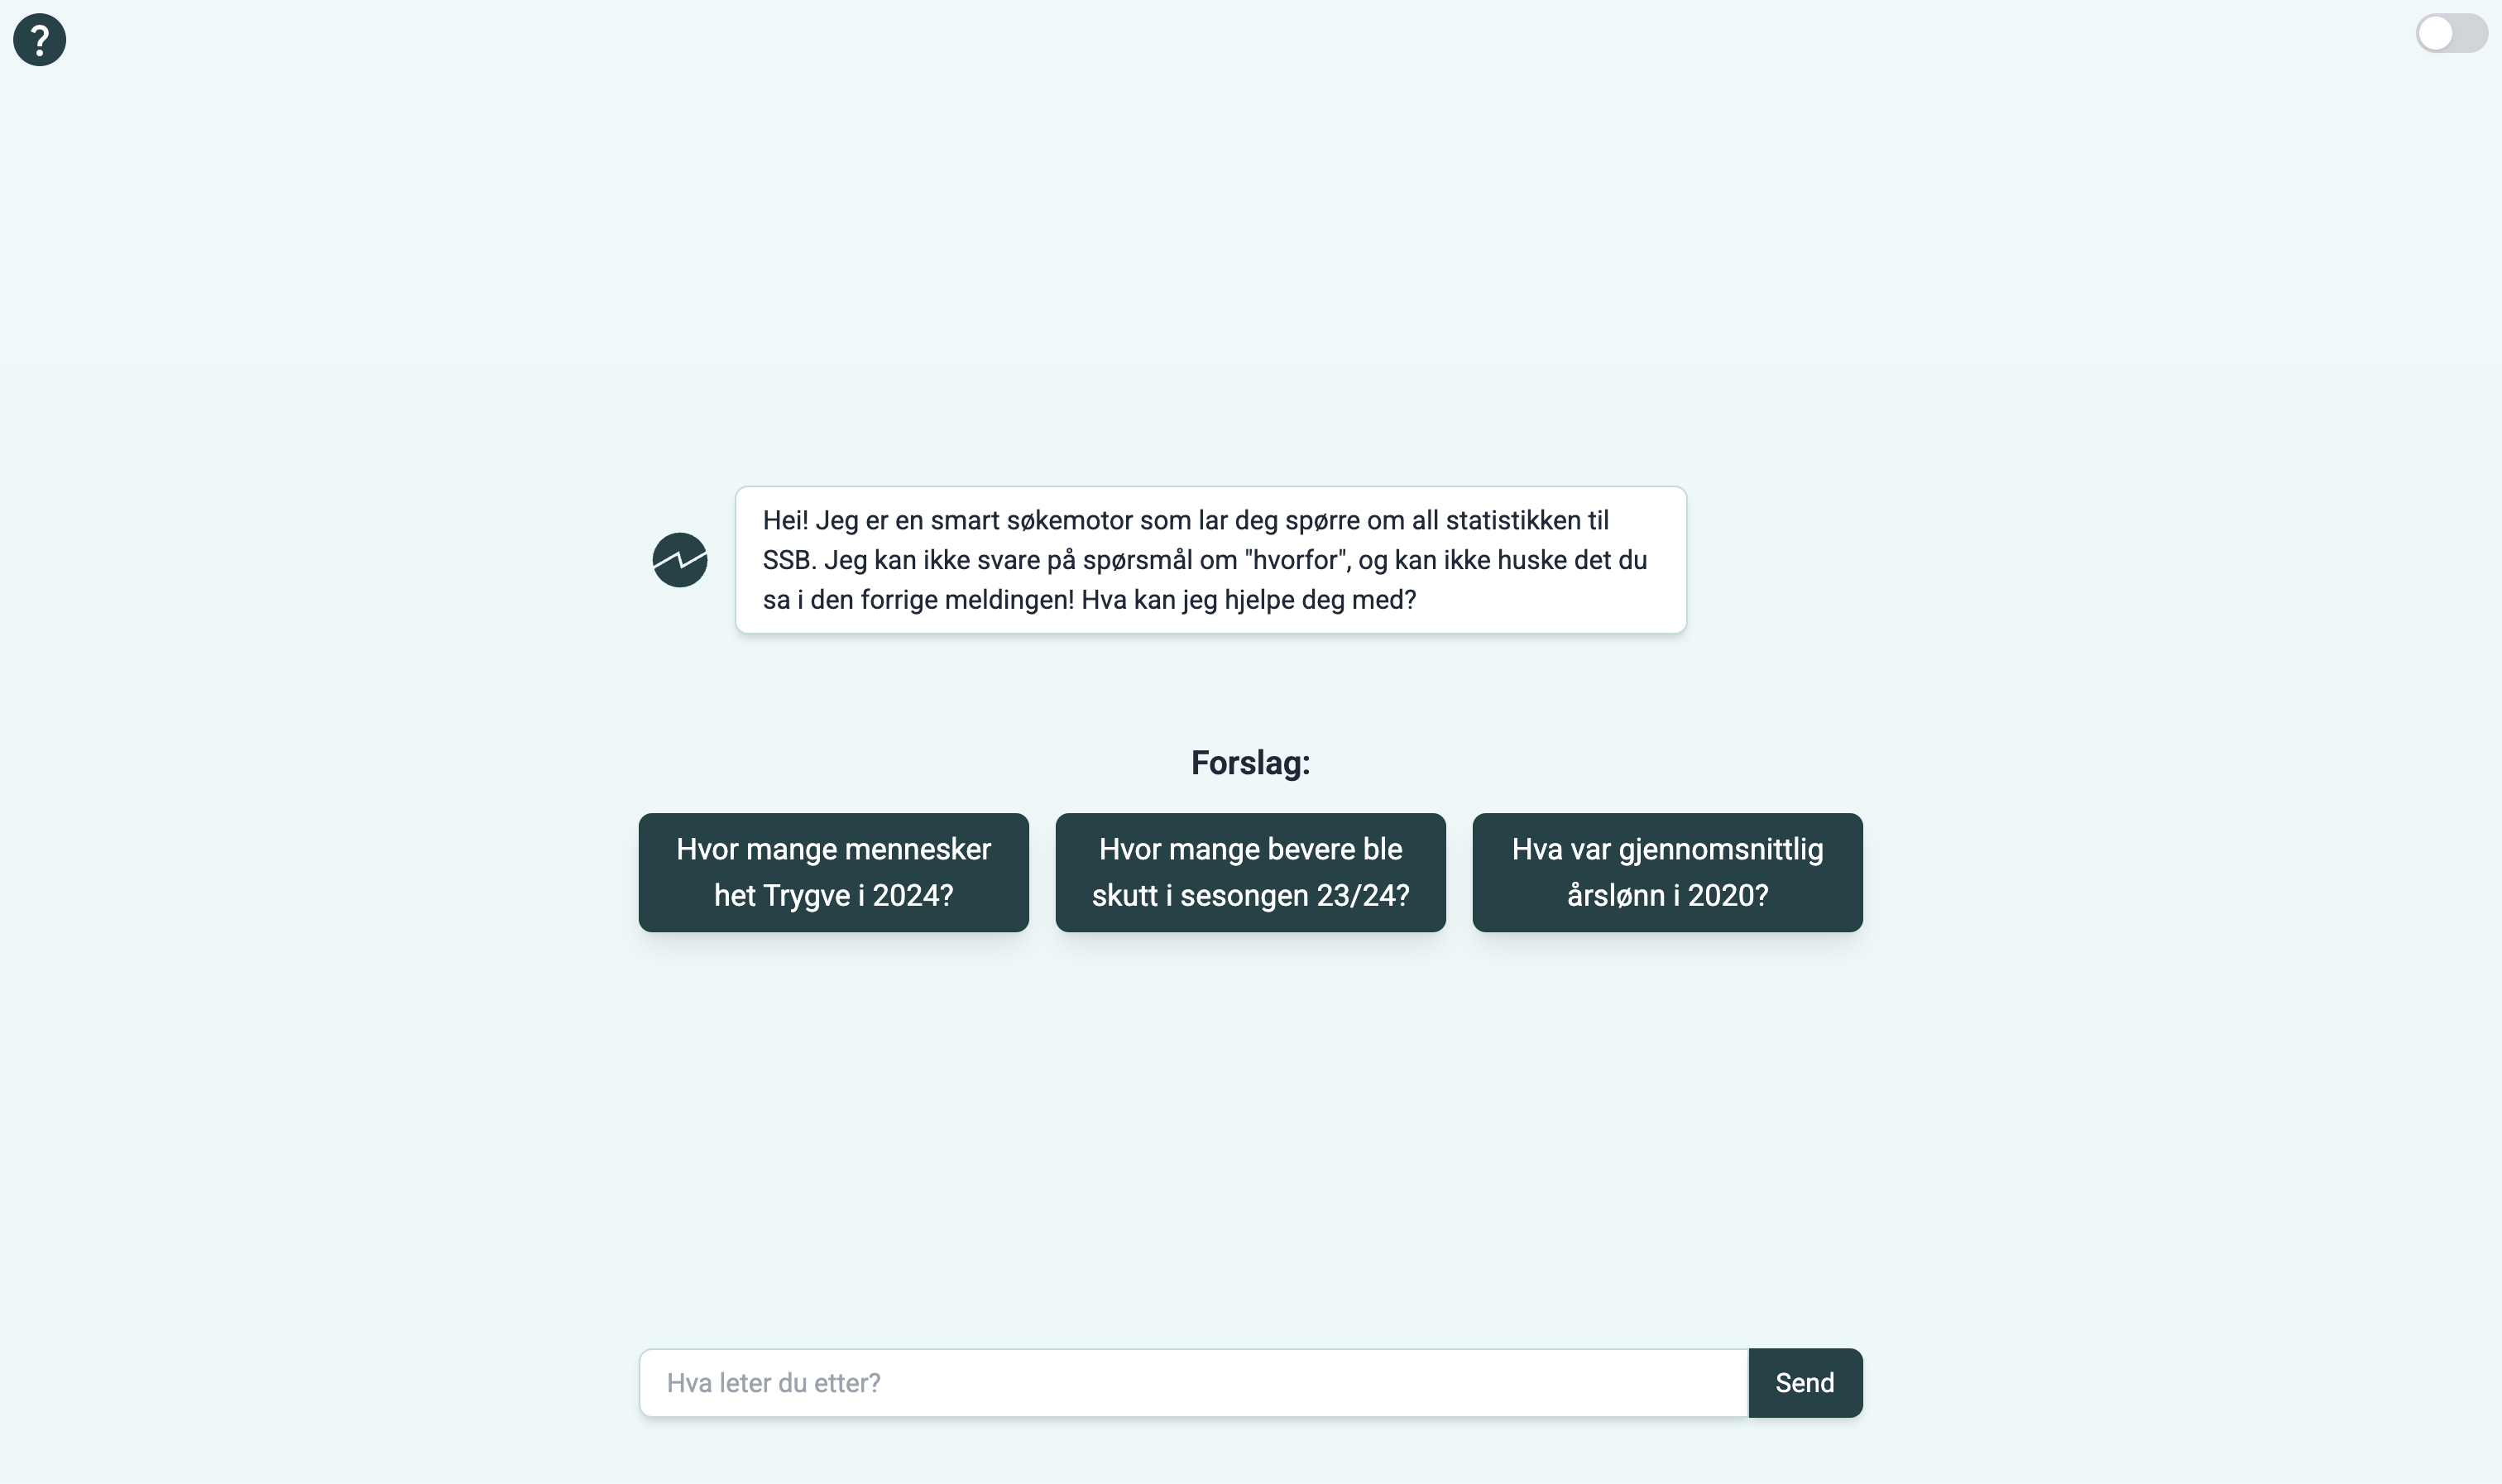This screenshot has width=2502, height=1484.
Task: Ask "Hva var gjennomsnittlig årslønn i 2020?"
Action: [x=1667, y=872]
